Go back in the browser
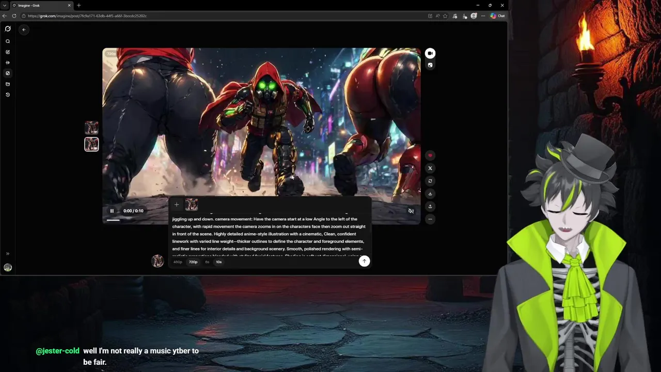 [5, 16]
